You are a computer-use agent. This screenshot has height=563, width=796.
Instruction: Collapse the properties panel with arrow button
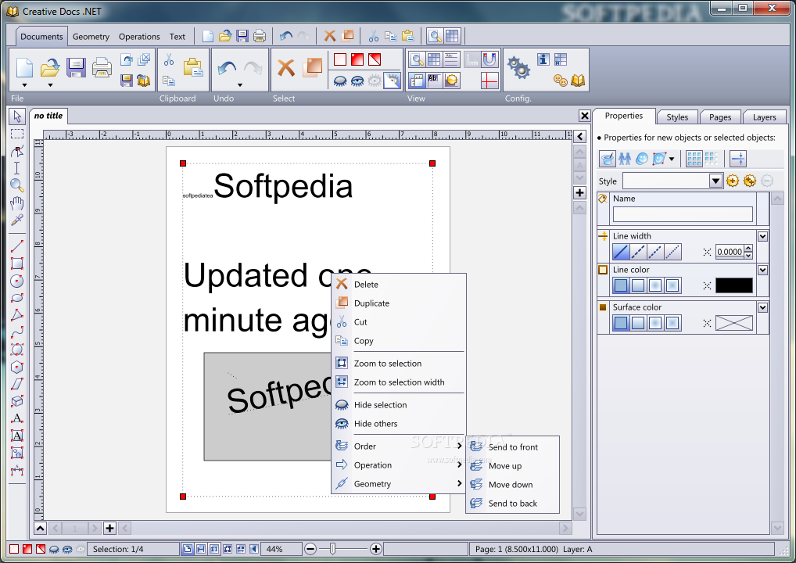tap(579, 137)
